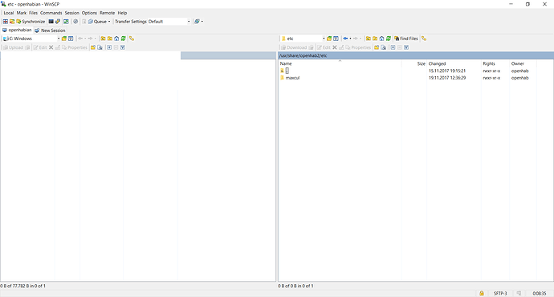554x297 pixels.
Task: Click the keep remote directory up-to-date icon
Action: (66, 22)
